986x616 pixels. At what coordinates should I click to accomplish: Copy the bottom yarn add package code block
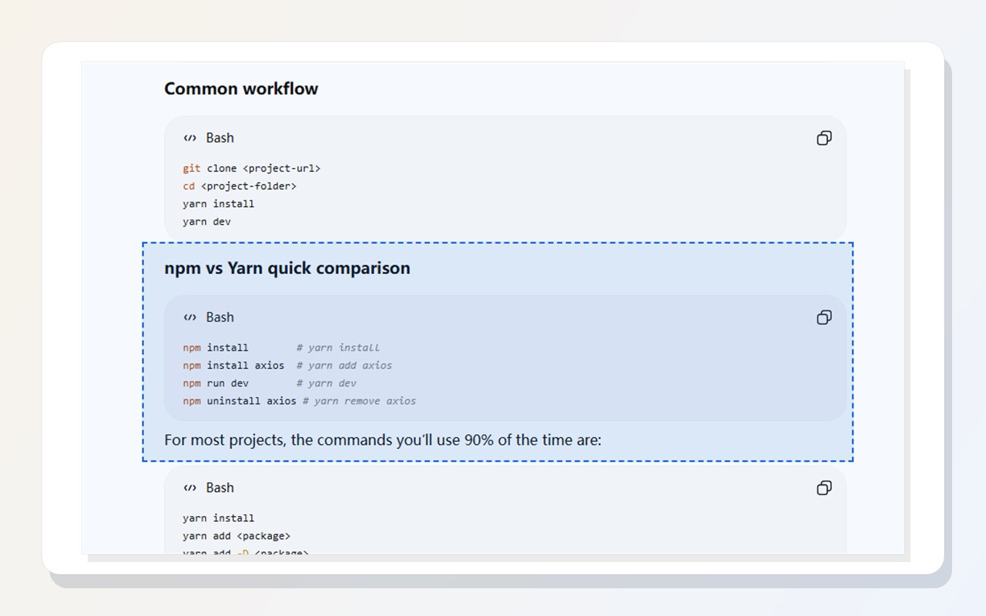coord(824,487)
